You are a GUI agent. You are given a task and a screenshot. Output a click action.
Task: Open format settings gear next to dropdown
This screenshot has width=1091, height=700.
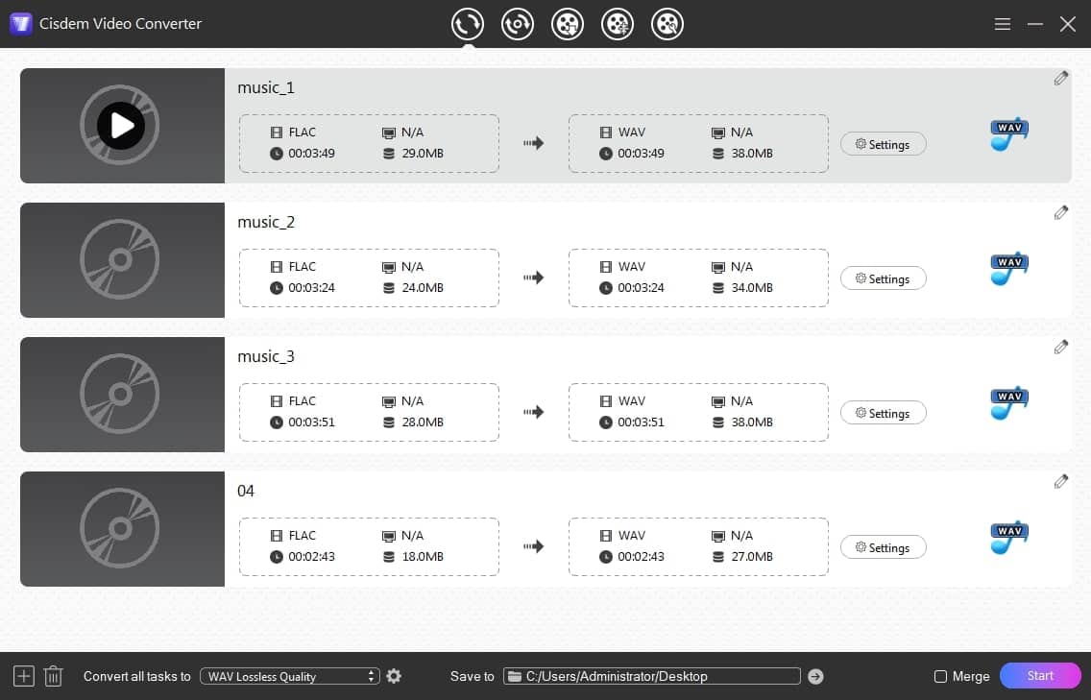click(394, 676)
